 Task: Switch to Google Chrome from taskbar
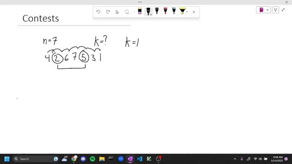(x=74, y=159)
